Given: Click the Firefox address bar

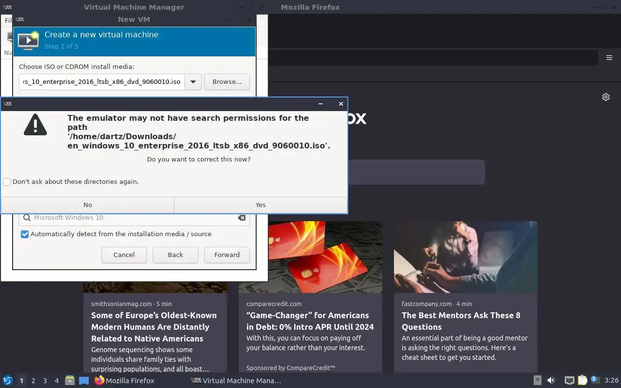Looking at the screenshot, I should [x=433, y=58].
